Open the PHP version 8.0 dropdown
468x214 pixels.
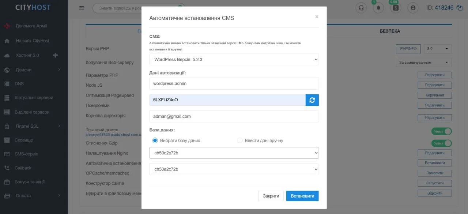point(438,49)
